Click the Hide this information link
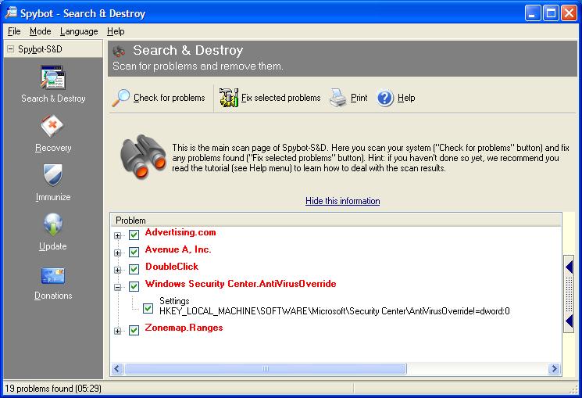The height and width of the screenshot is (398, 582). pyautogui.click(x=343, y=201)
